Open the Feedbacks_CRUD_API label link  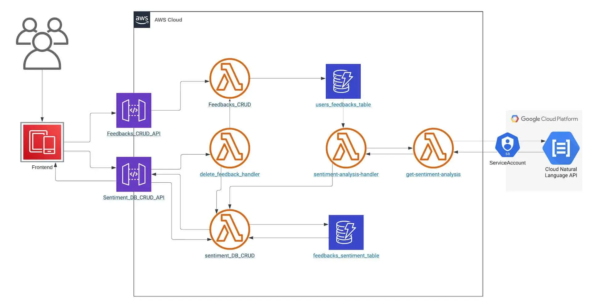tap(134, 134)
